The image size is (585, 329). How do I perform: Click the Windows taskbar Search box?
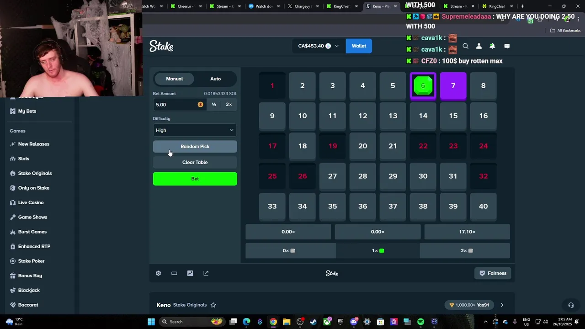pyautogui.click(x=192, y=322)
